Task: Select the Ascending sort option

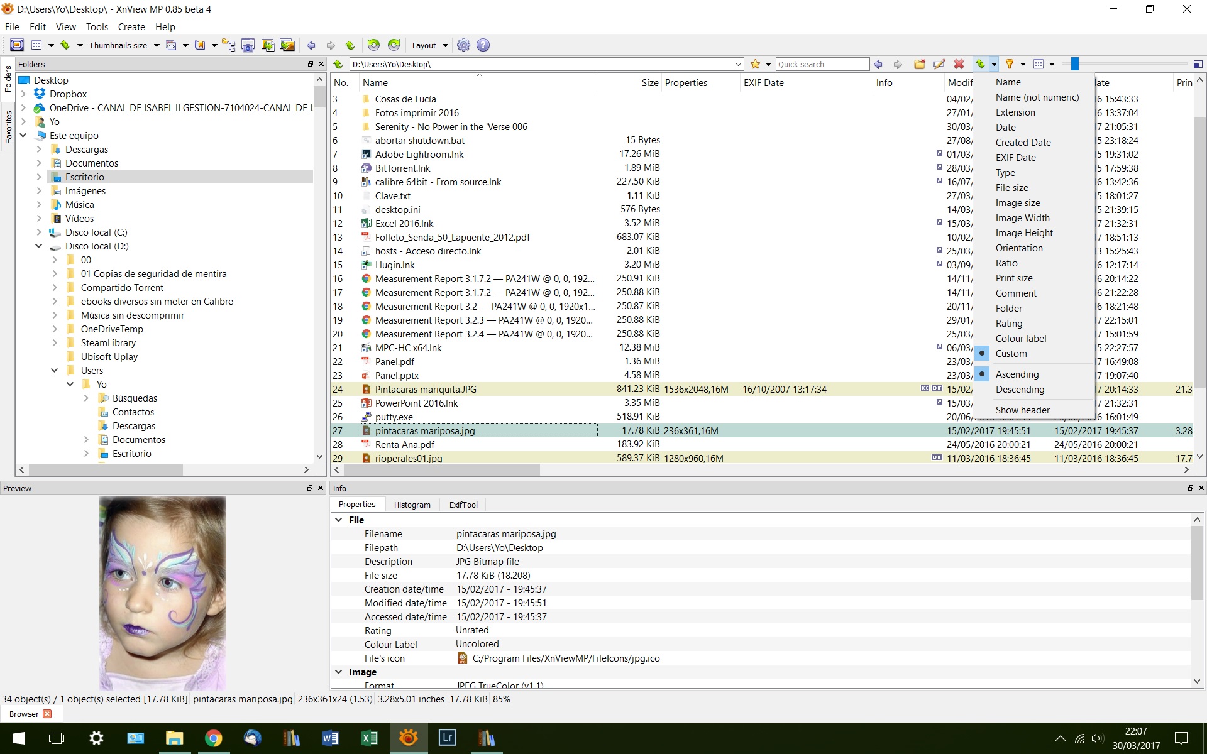Action: [1017, 374]
